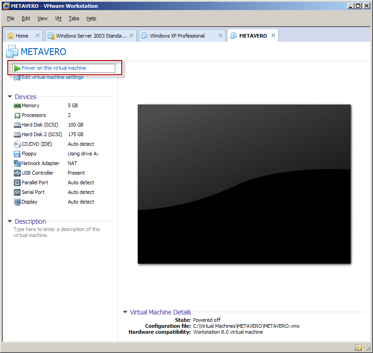Click the Workstation 8.0 virtual machine text
Image resolution: width=373 pixels, height=353 pixels.
pyautogui.click(x=228, y=332)
